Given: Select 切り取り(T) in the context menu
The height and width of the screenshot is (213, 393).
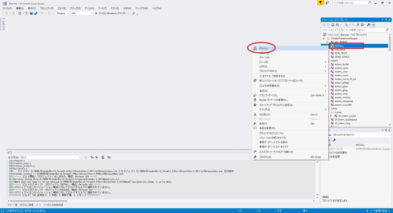Looking at the screenshot, I should (x=290, y=115).
